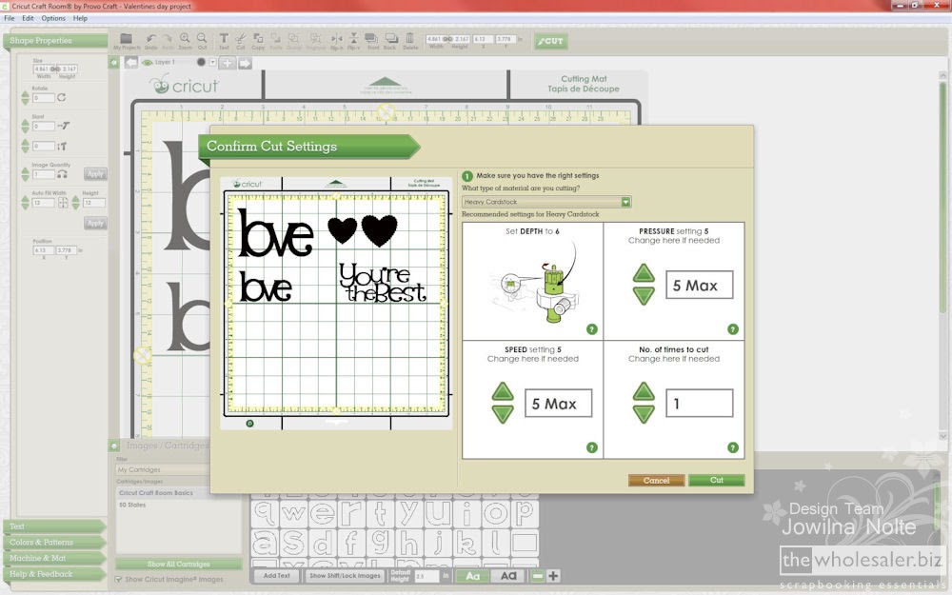Open the Layer 1 color dropdown arrow
952x595 pixels.
(x=212, y=63)
